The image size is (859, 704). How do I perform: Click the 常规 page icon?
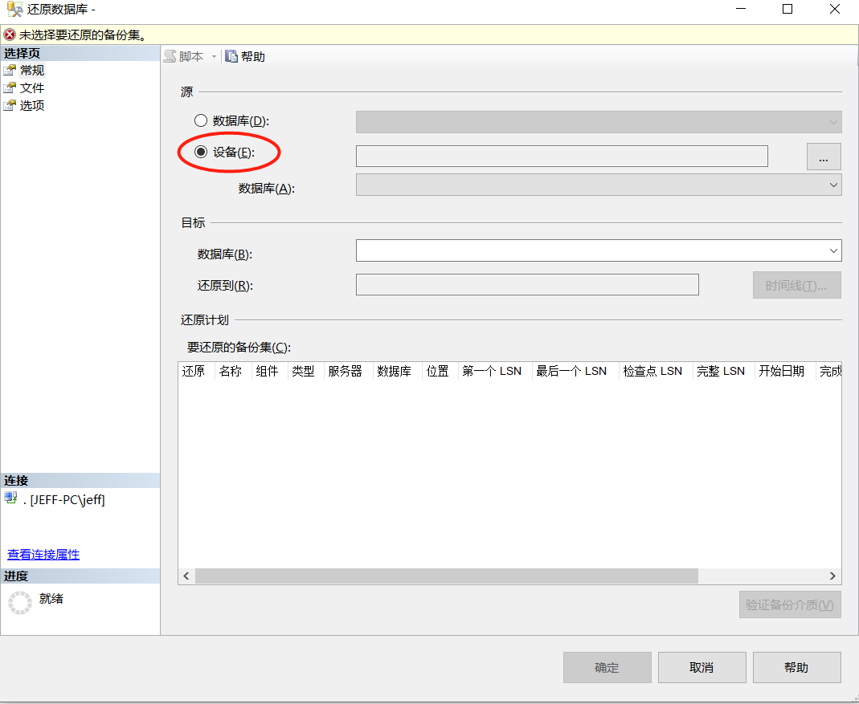(10, 70)
